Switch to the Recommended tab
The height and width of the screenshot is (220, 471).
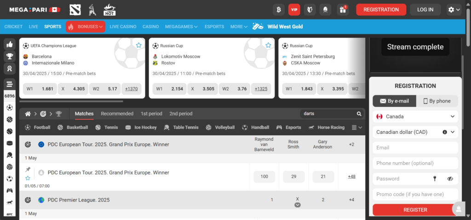117,114
